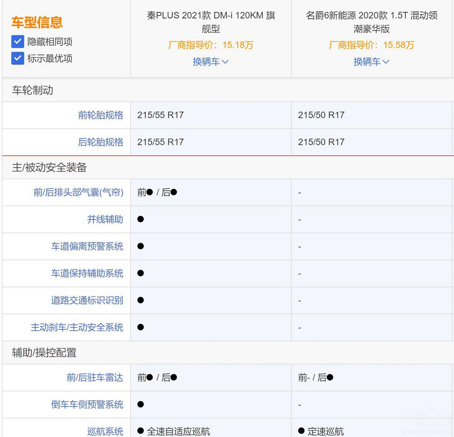Screen dimensions: 454x437
Task: Open the 倒车车侧预警系统 link
Action: point(87,405)
